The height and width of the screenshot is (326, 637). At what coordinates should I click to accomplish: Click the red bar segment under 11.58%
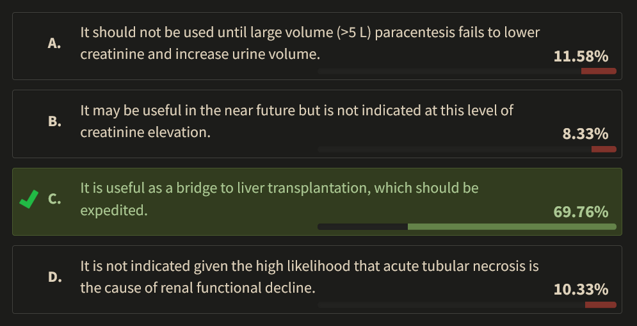coord(599,71)
